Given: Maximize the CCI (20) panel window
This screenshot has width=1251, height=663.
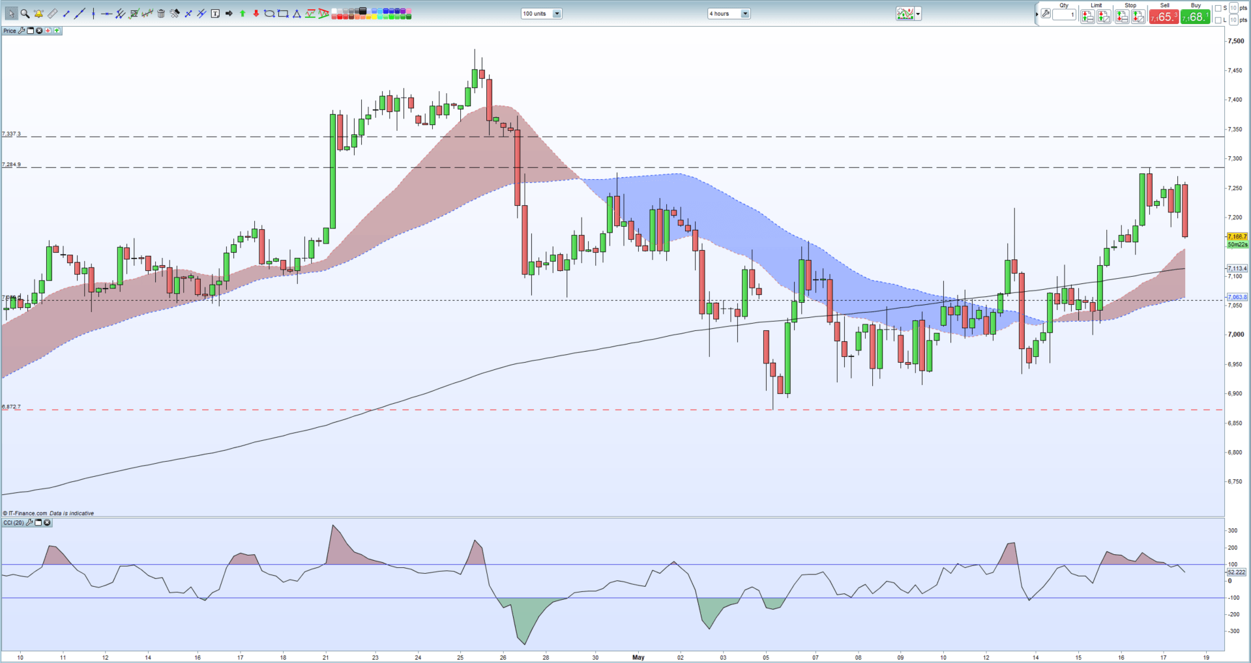Looking at the screenshot, I should [x=38, y=522].
